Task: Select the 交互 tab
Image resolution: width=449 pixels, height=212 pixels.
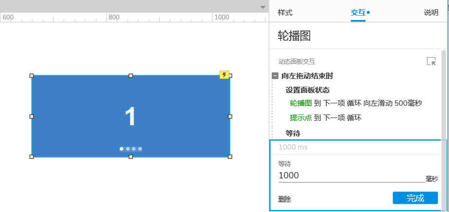Action: click(x=358, y=13)
